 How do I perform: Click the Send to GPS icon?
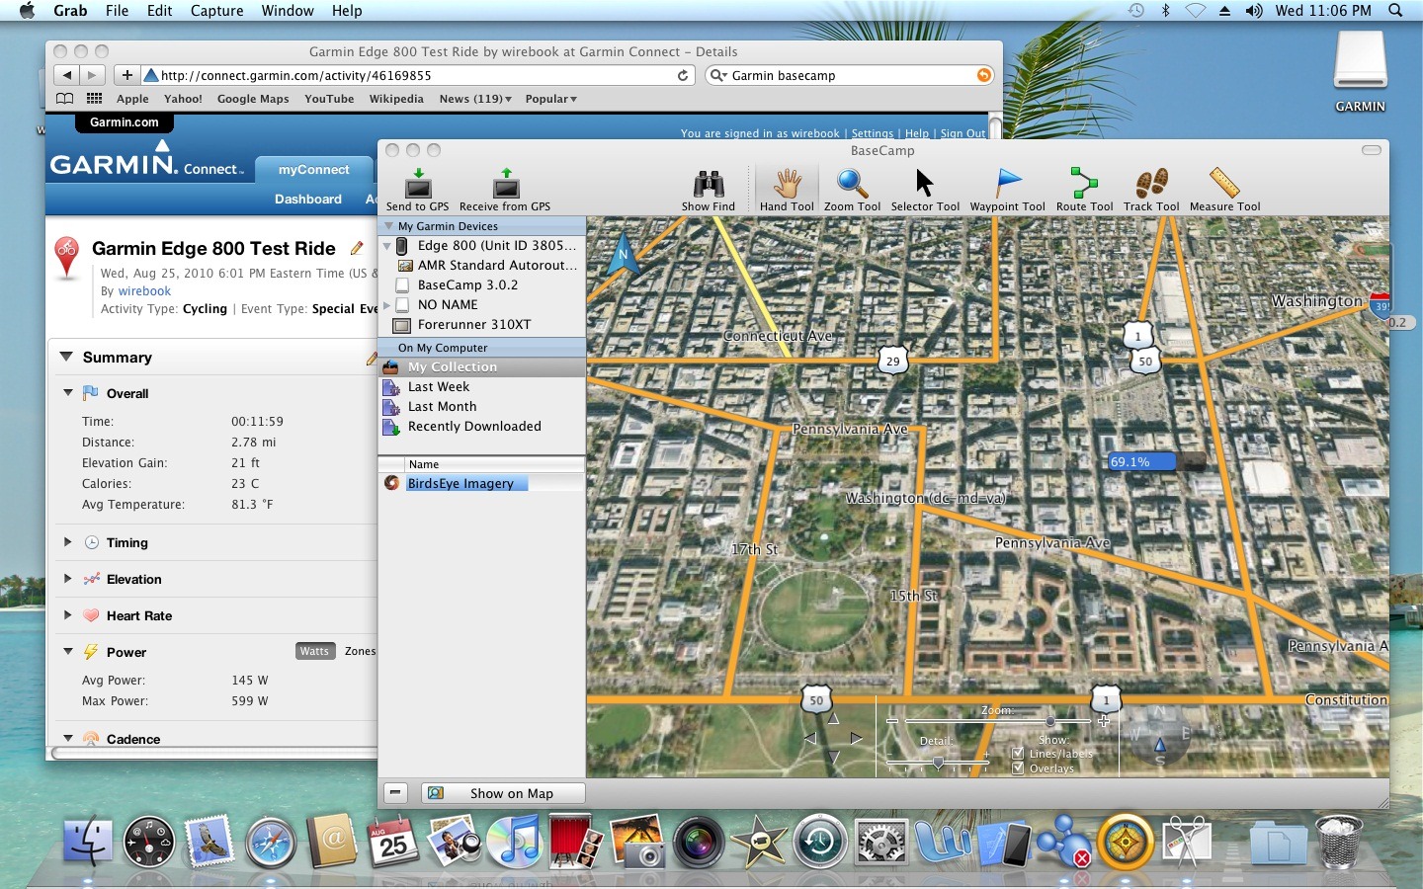tap(418, 184)
